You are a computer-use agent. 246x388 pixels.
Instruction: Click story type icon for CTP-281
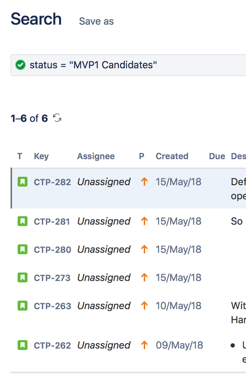[22, 221]
